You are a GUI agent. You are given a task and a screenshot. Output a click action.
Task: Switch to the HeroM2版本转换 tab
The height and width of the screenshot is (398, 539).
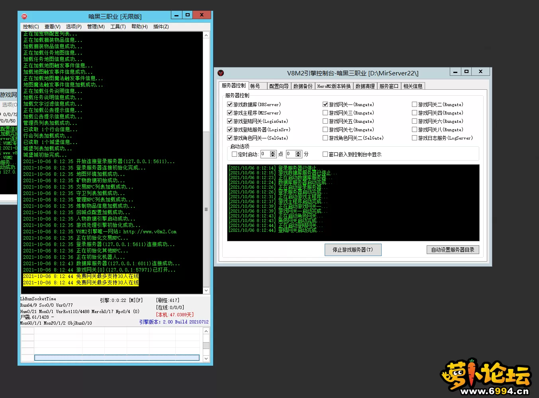point(334,86)
